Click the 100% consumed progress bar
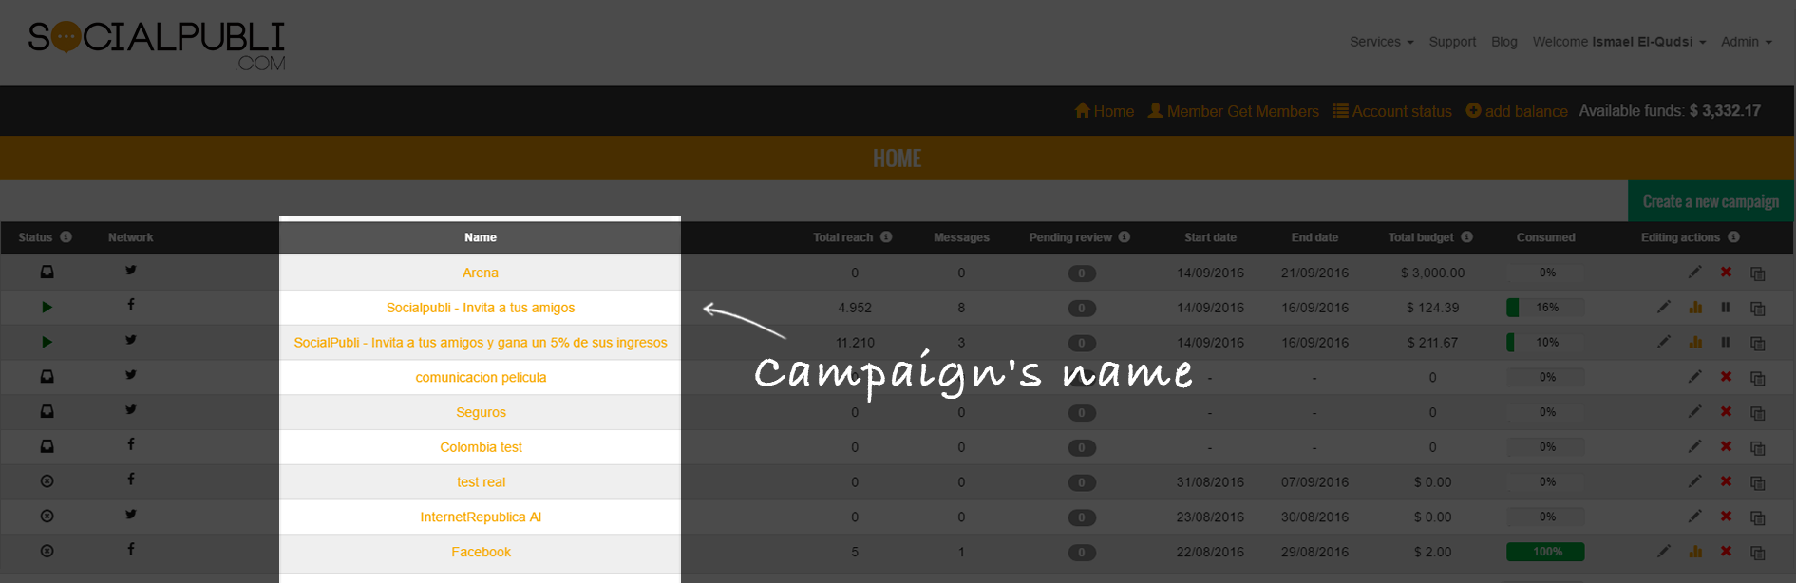This screenshot has width=1796, height=583. 1545,552
